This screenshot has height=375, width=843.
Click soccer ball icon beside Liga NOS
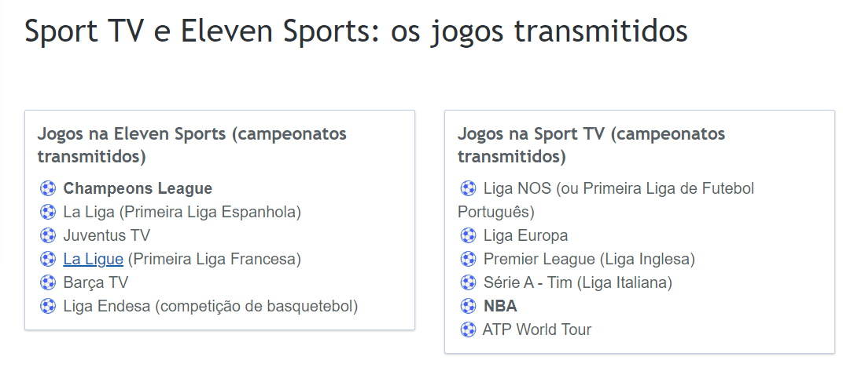pos(468,188)
